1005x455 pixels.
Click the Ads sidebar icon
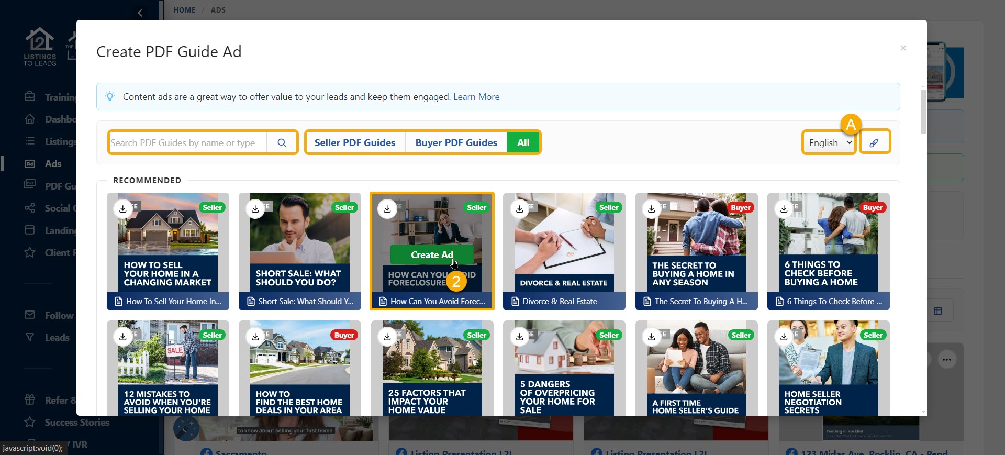[x=30, y=164]
